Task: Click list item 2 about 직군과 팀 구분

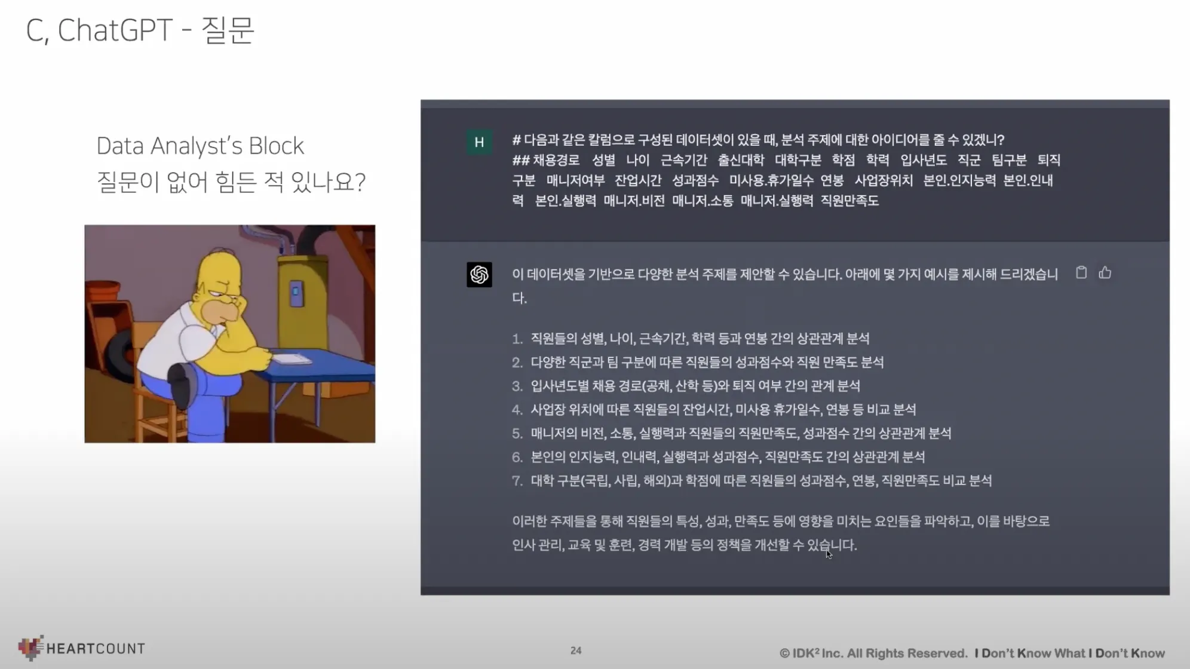Action: coord(706,362)
